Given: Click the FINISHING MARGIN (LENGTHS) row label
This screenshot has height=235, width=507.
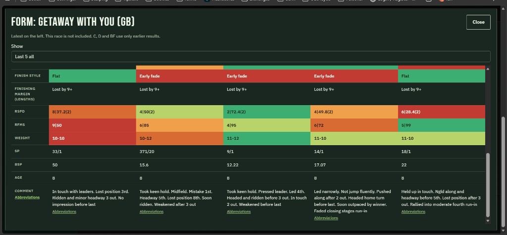Looking at the screenshot, I should click(x=25, y=94).
